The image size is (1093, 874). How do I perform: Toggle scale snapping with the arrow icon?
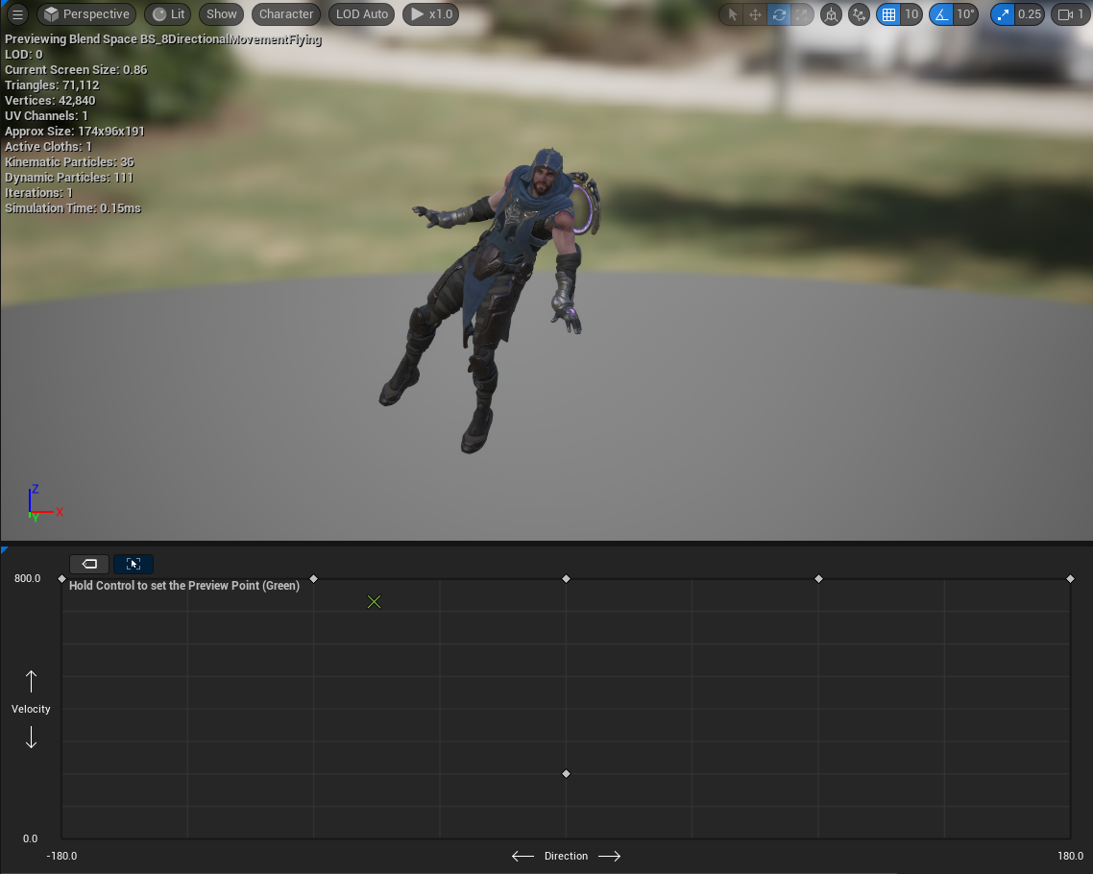[1003, 14]
